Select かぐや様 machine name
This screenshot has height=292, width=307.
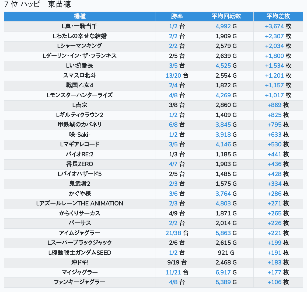pos(80,194)
